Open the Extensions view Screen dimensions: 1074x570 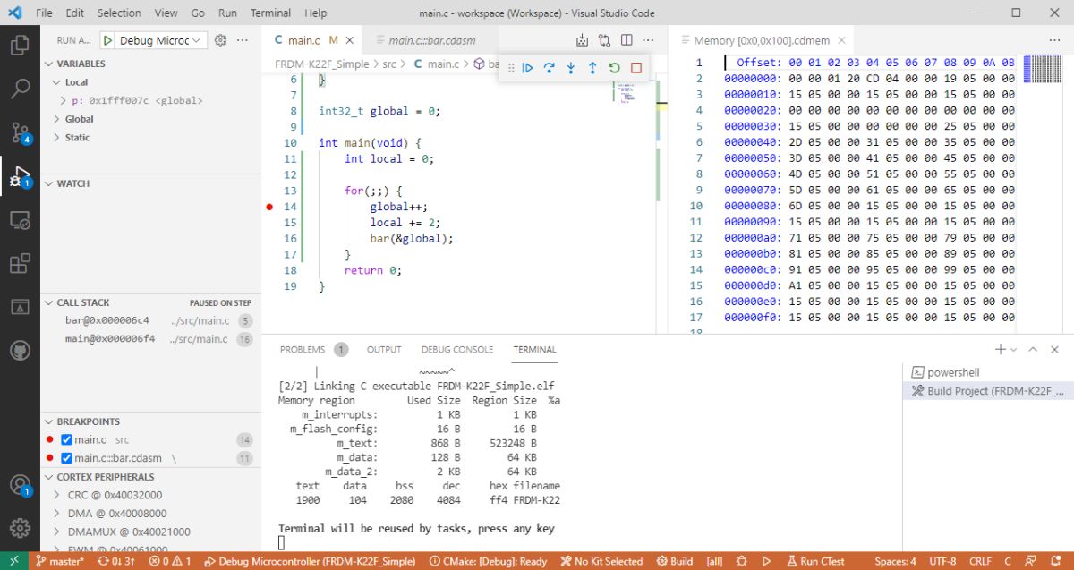click(x=20, y=263)
